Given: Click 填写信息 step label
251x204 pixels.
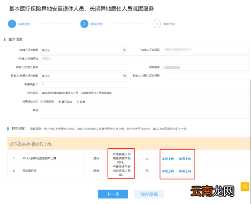Looking at the screenshot, I should pyautogui.click(x=97, y=24).
